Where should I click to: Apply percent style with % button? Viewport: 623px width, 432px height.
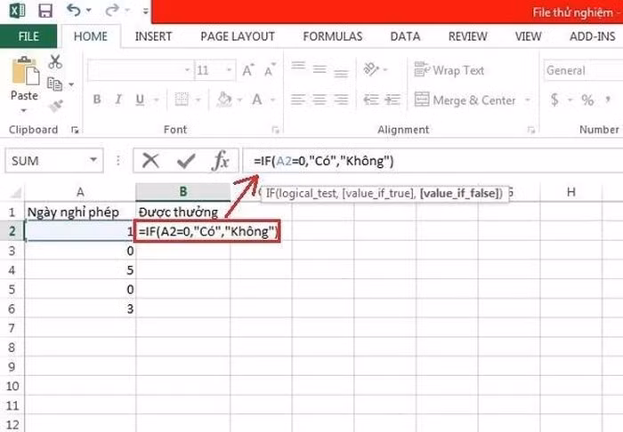(x=587, y=100)
